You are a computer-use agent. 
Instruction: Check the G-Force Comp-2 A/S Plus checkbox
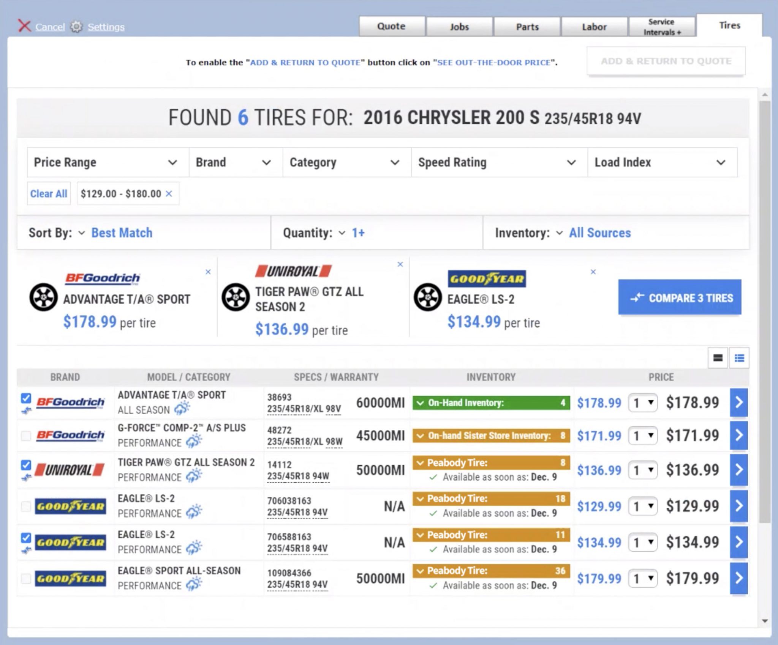[x=26, y=436]
